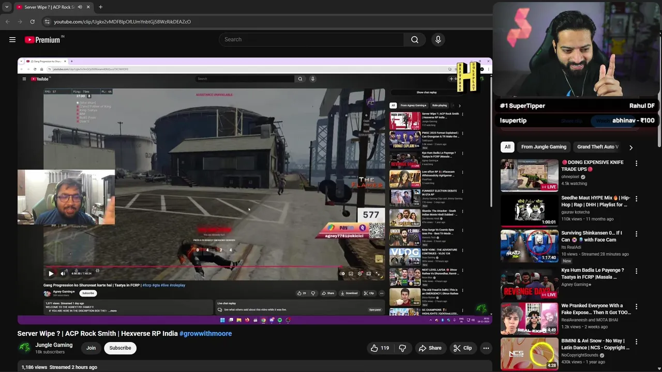
Task: Open the We Pranked Everyone 4:49 thumbnail
Action: tap(529, 318)
